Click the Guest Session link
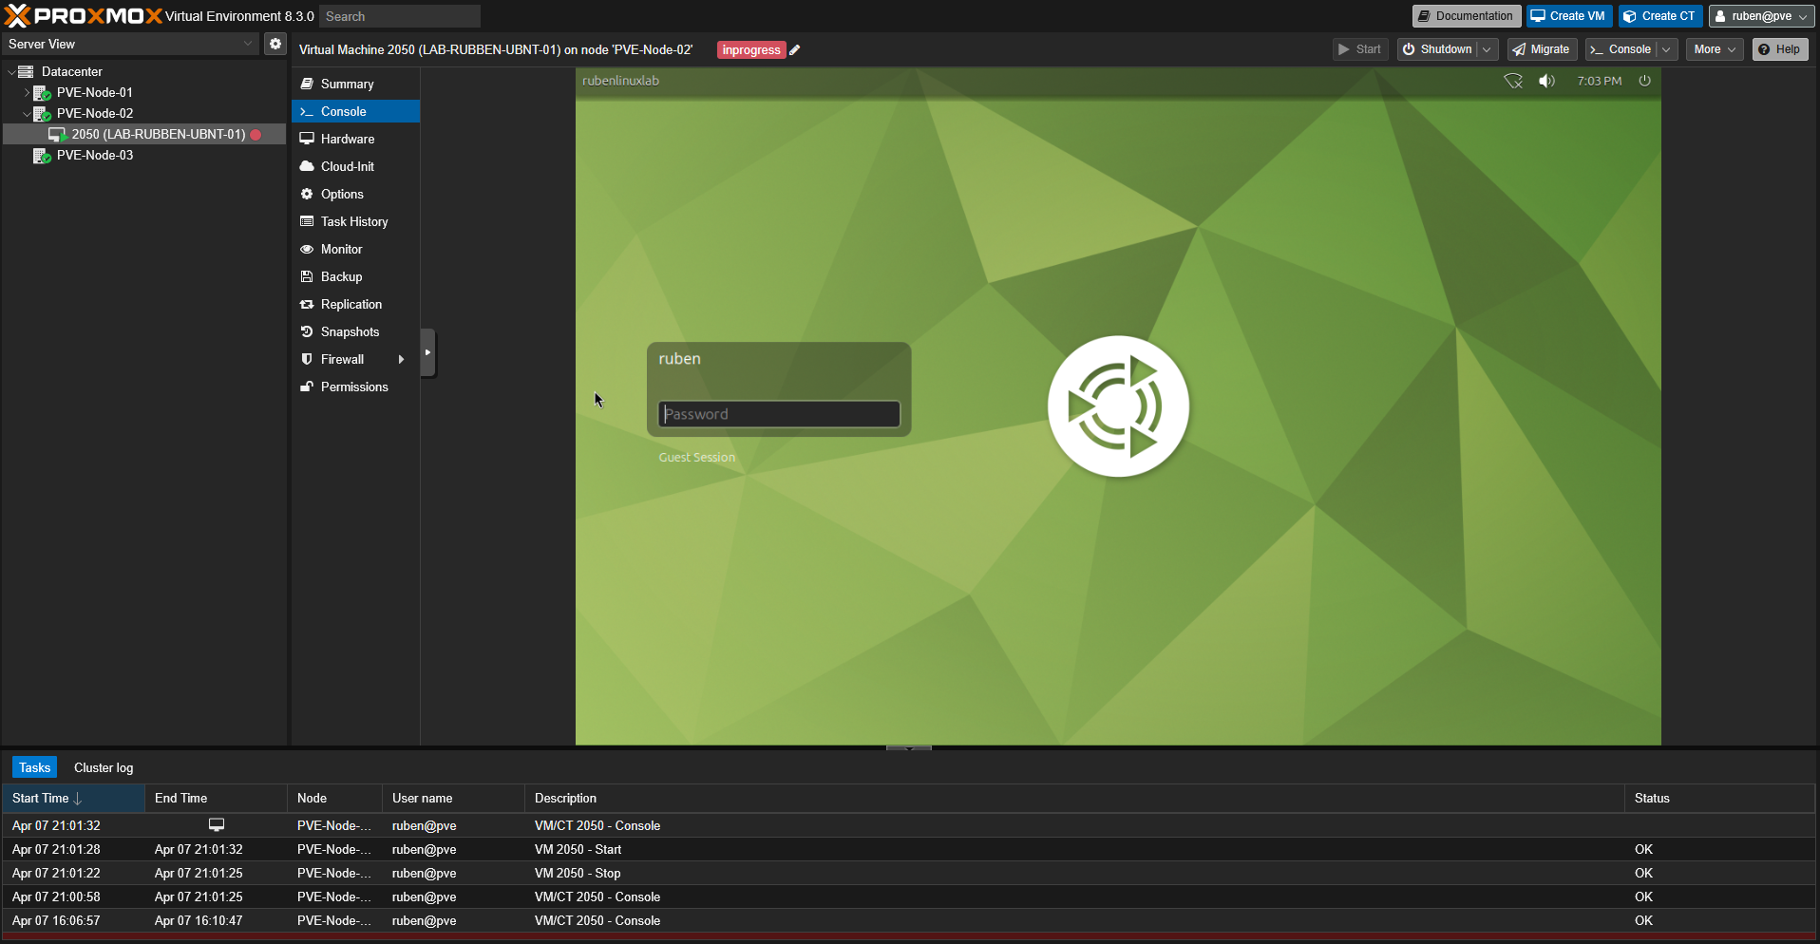1820x944 pixels. pyautogui.click(x=696, y=458)
